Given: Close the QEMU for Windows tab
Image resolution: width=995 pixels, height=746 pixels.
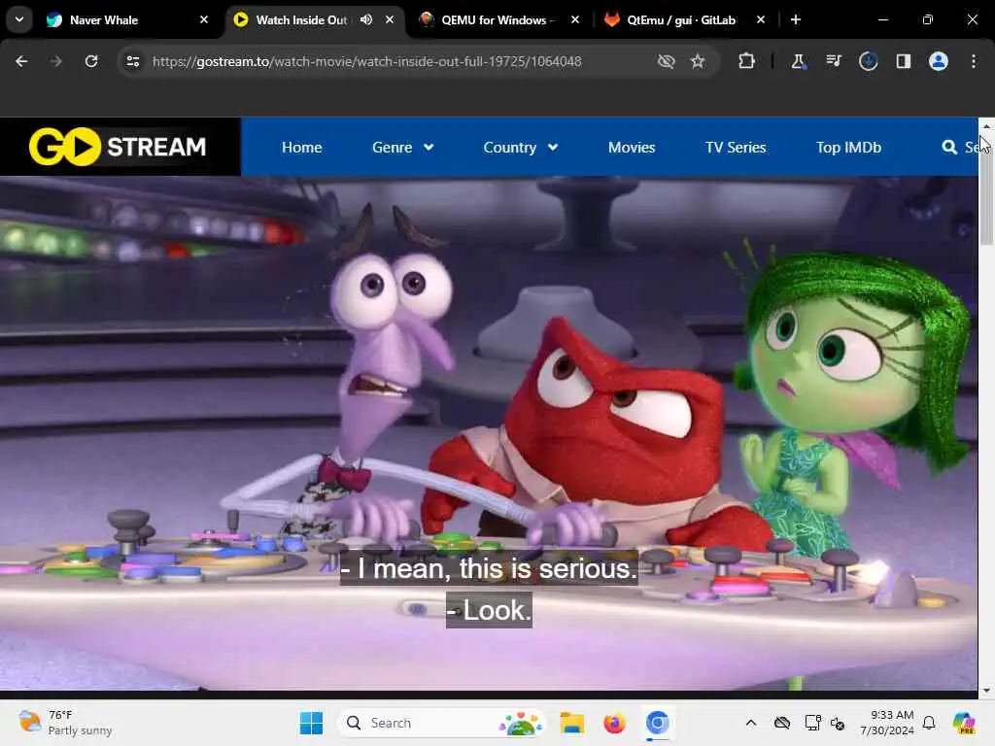Looking at the screenshot, I should click(575, 19).
